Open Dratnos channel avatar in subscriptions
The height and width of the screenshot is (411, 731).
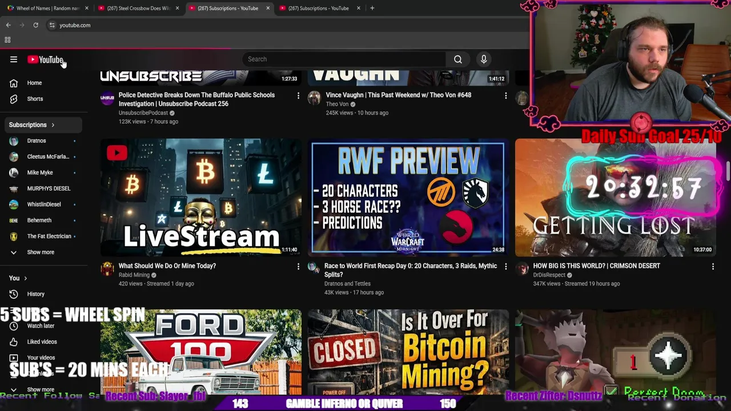pos(14,140)
